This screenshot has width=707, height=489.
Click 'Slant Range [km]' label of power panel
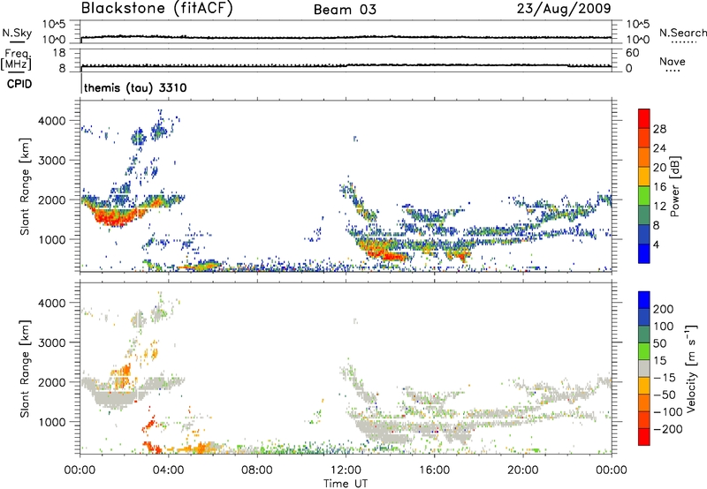[x=25, y=186]
